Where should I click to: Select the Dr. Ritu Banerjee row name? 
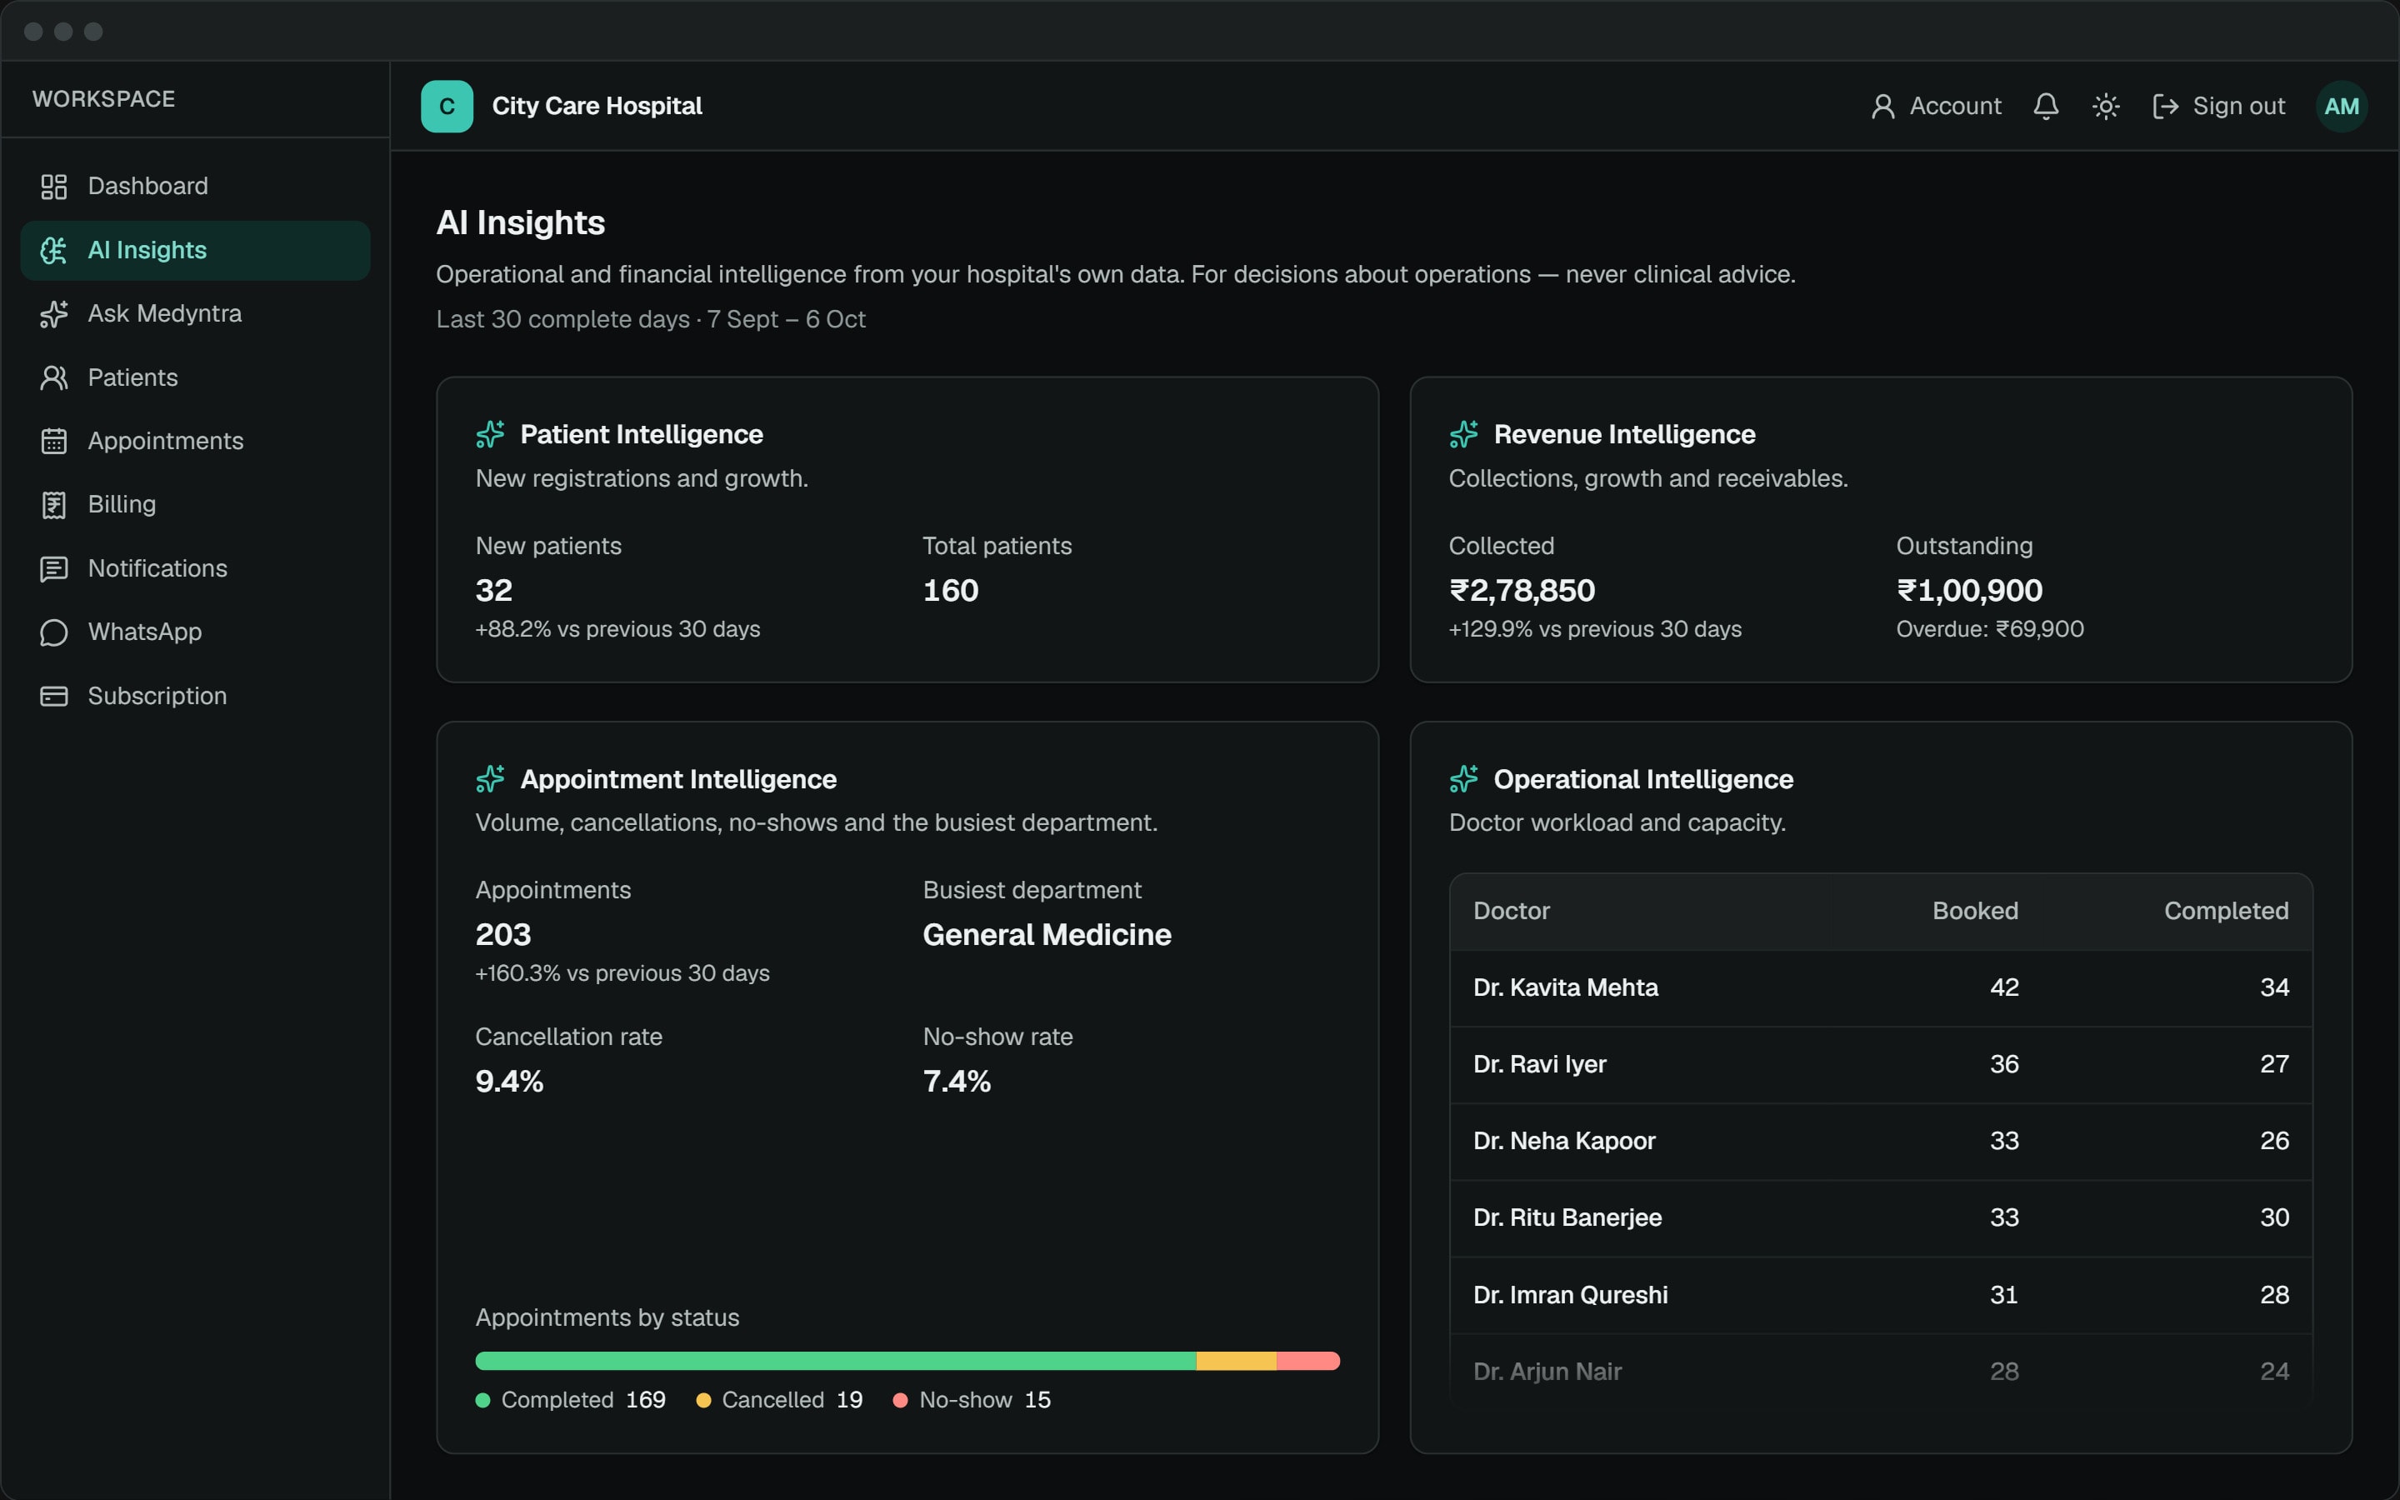[x=1568, y=1217]
